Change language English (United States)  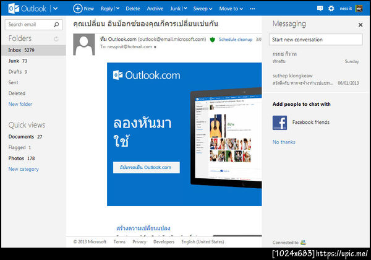pyautogui.click(x=203, y=242)
